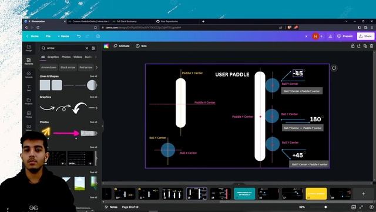Click See all for Photos

click(x=93, y=122)
